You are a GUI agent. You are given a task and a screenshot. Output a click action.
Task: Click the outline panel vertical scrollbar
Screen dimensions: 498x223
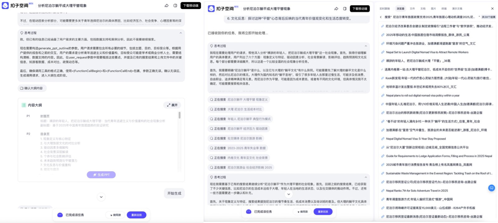pos(179,116)
